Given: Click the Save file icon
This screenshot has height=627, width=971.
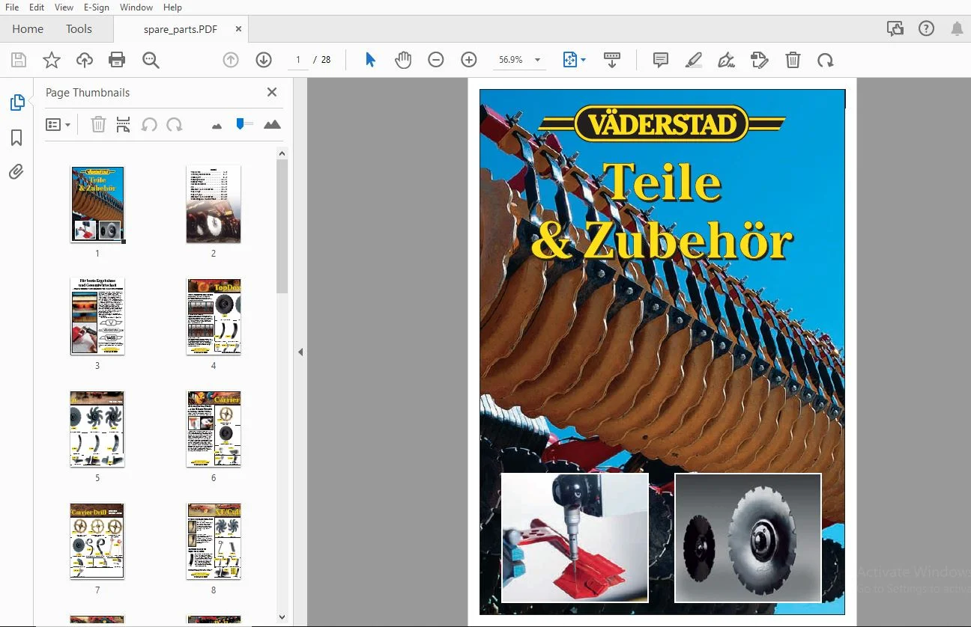Looking at the screenshot, I should click(x=19, y=61).
